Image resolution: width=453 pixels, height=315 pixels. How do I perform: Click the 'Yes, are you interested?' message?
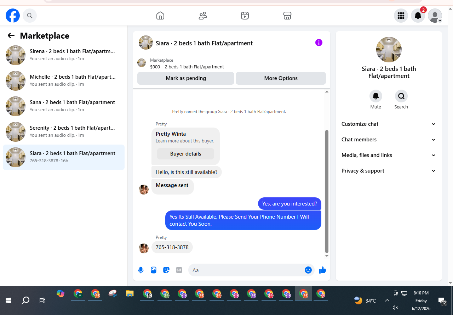click(x=289, y=204)
